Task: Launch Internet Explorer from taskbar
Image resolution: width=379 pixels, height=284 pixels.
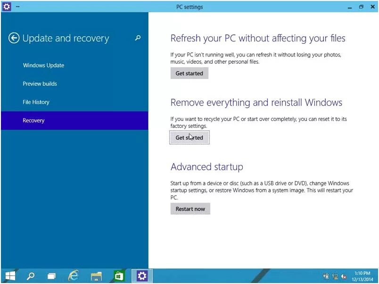Action: (74, 276)
